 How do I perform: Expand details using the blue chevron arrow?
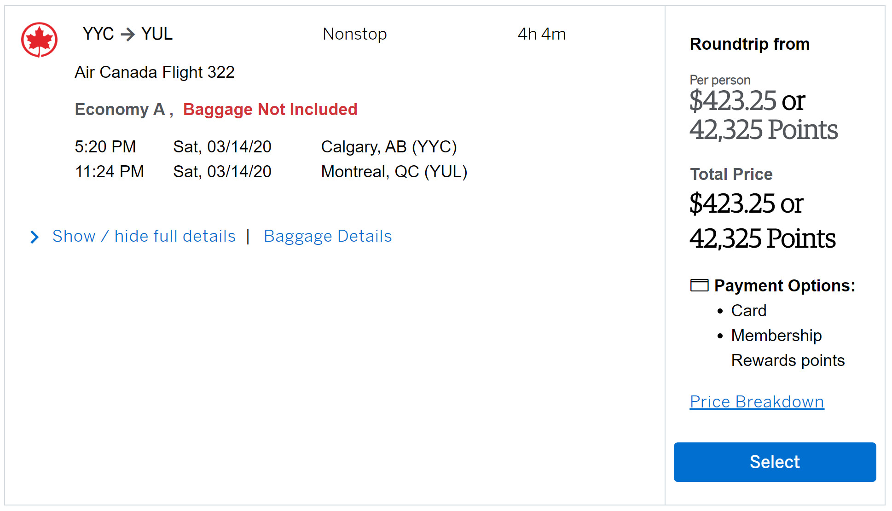[x=35, y=237]
